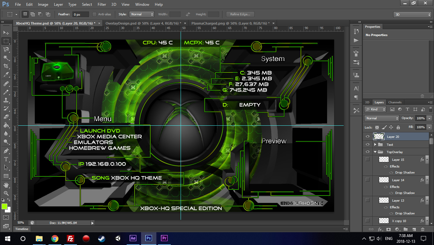Click the delete layer trash icon
The height and width of the screenshot is (245, 434).
point(423,229)
